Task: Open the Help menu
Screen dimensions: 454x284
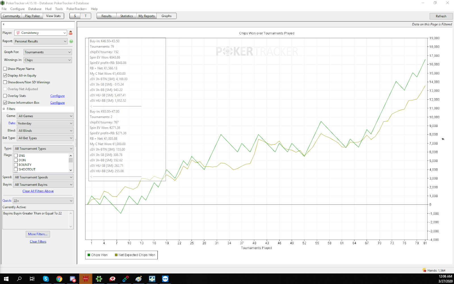Action: tap(94, 9)
